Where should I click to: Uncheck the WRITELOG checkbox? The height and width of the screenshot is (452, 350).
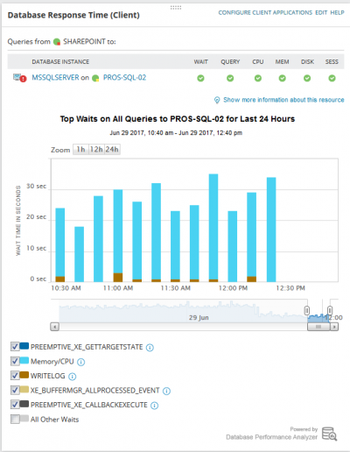[15, 376]
